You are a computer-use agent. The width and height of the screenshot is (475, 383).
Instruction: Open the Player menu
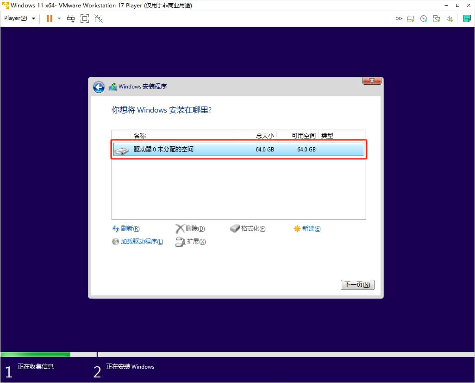(x=19, y=19)
